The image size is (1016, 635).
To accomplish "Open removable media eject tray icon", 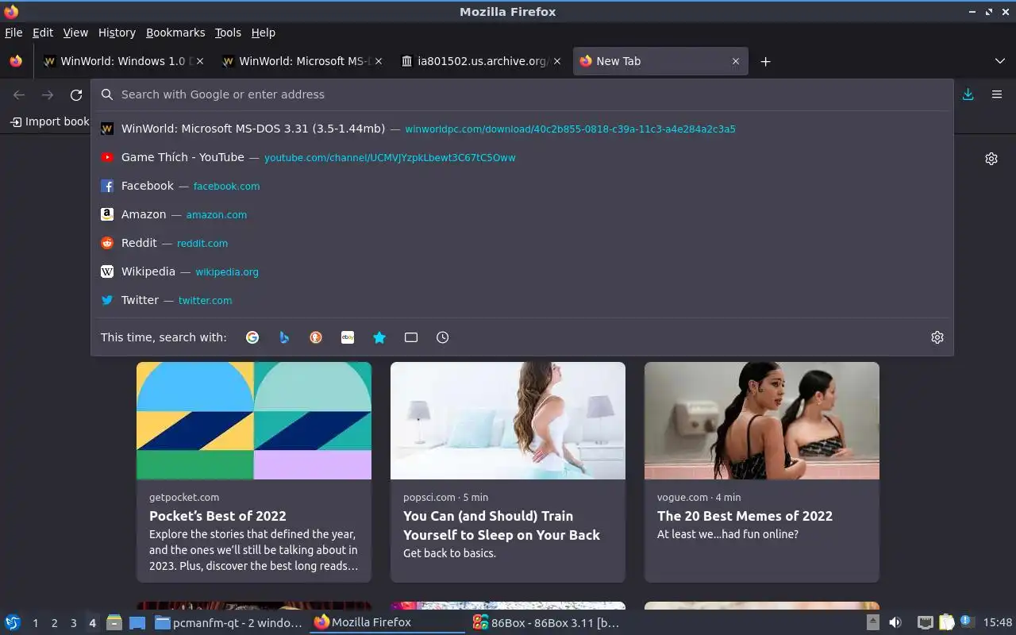I will pos(872,622).
